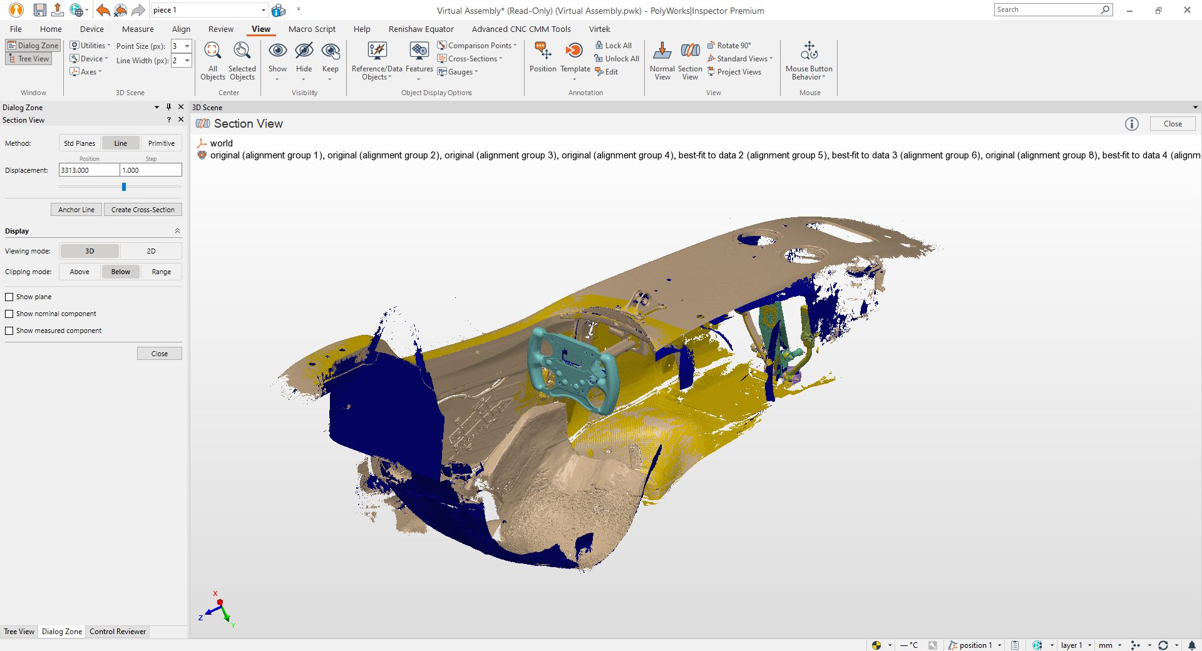Open the notifications bell in the status bar
Screen dimensions: 1202x651
[x=1191, y=645]
